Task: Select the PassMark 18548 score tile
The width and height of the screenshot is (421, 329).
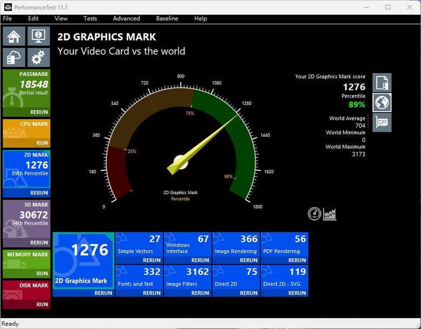Action: pyautogui.click(x=26, y=89)
